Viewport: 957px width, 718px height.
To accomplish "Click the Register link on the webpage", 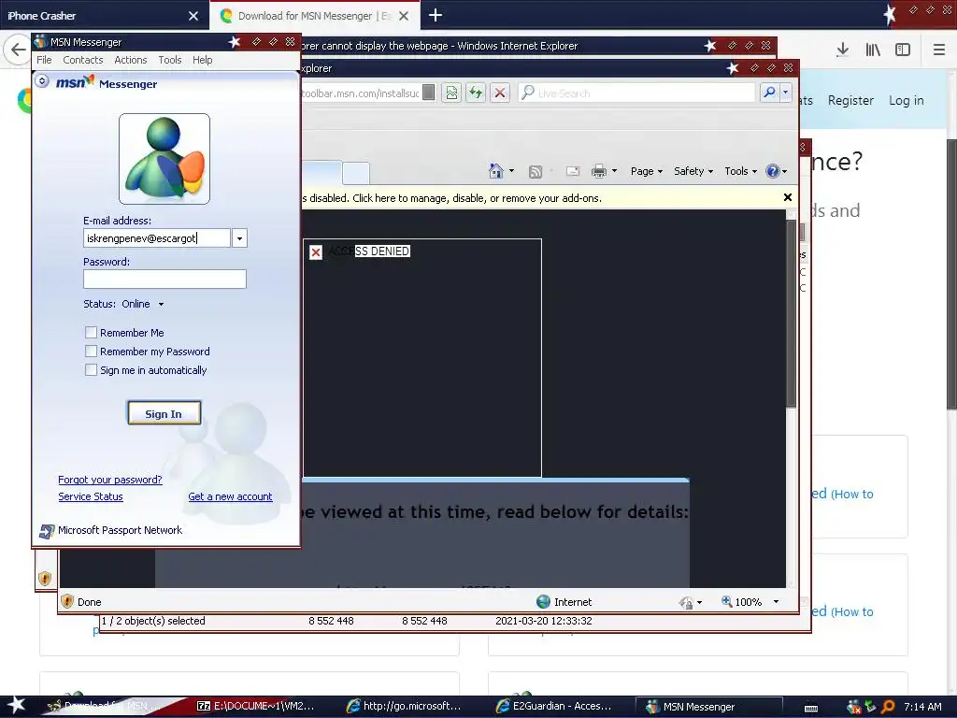I will coord(850,100).
